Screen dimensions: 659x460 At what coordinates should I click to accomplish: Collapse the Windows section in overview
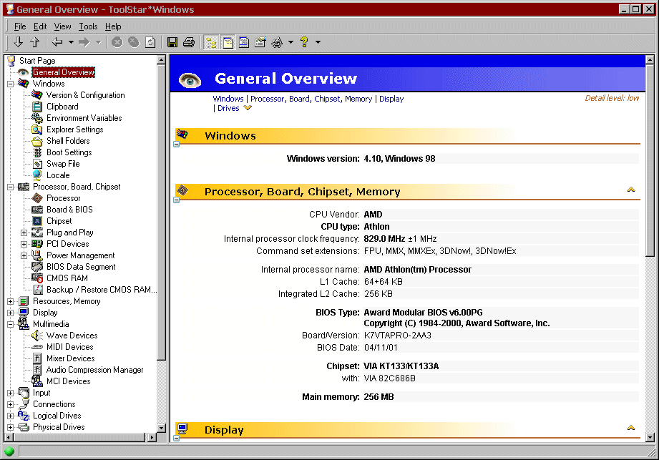click(176, 145)
